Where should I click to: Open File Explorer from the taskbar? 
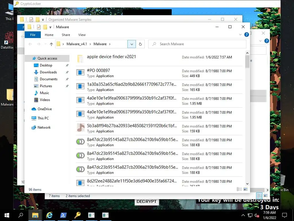pos(35,215)
